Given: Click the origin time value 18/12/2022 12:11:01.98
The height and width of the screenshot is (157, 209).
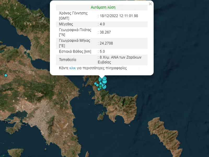Looking at the screenshot, I should 119,16.
